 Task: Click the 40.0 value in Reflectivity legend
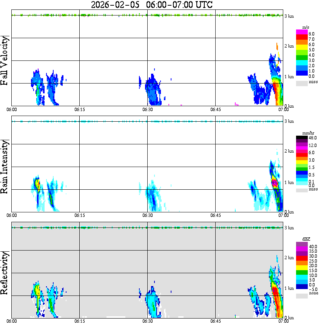(313, 247)
